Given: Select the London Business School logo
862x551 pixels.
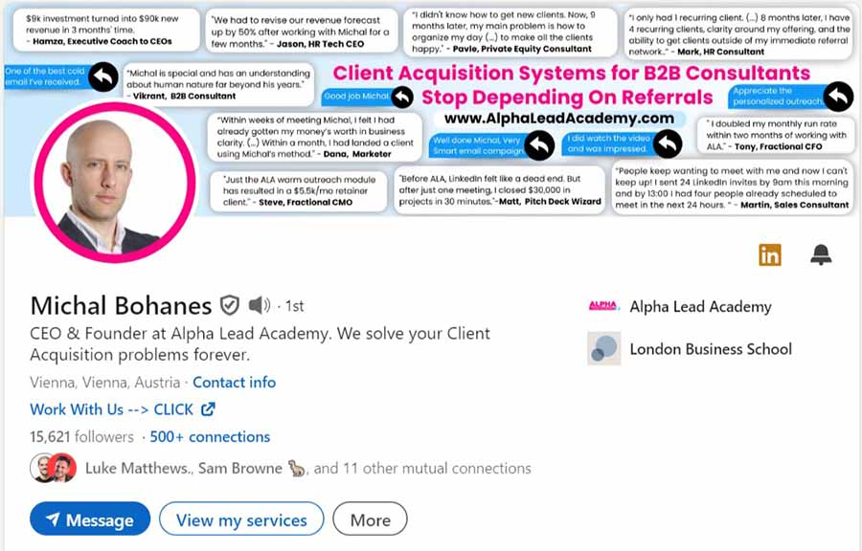Looking at the screenshot, I should click(x=603, y=348).
